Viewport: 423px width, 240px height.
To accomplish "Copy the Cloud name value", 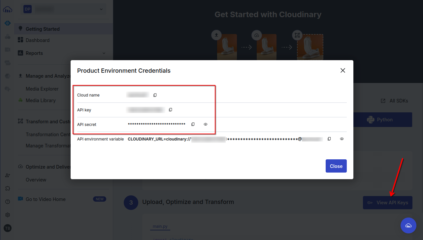I will click(x=155, y=95).
